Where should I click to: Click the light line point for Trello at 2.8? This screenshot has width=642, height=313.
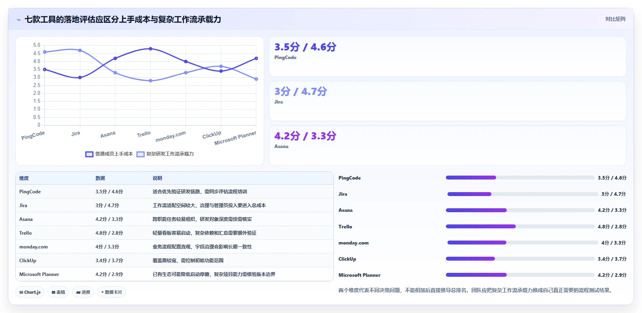click(x=151, y=81)
